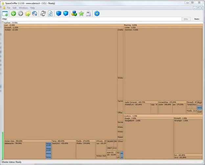Select the StartLSA2 block in Temp

[64, 151]
